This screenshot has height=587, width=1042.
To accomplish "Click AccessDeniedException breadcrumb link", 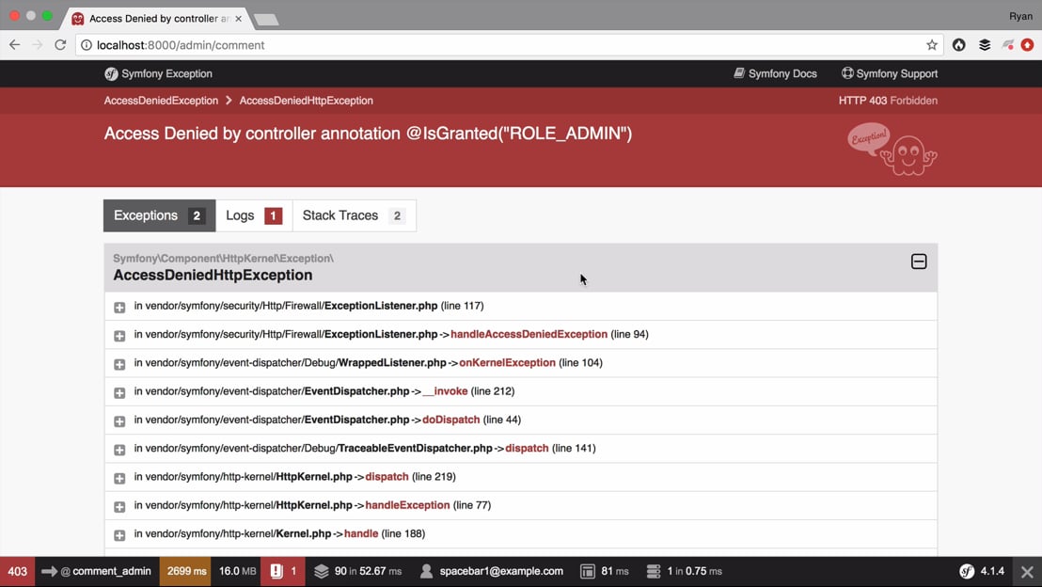I will pyautogui.click(x=161, y=101).
